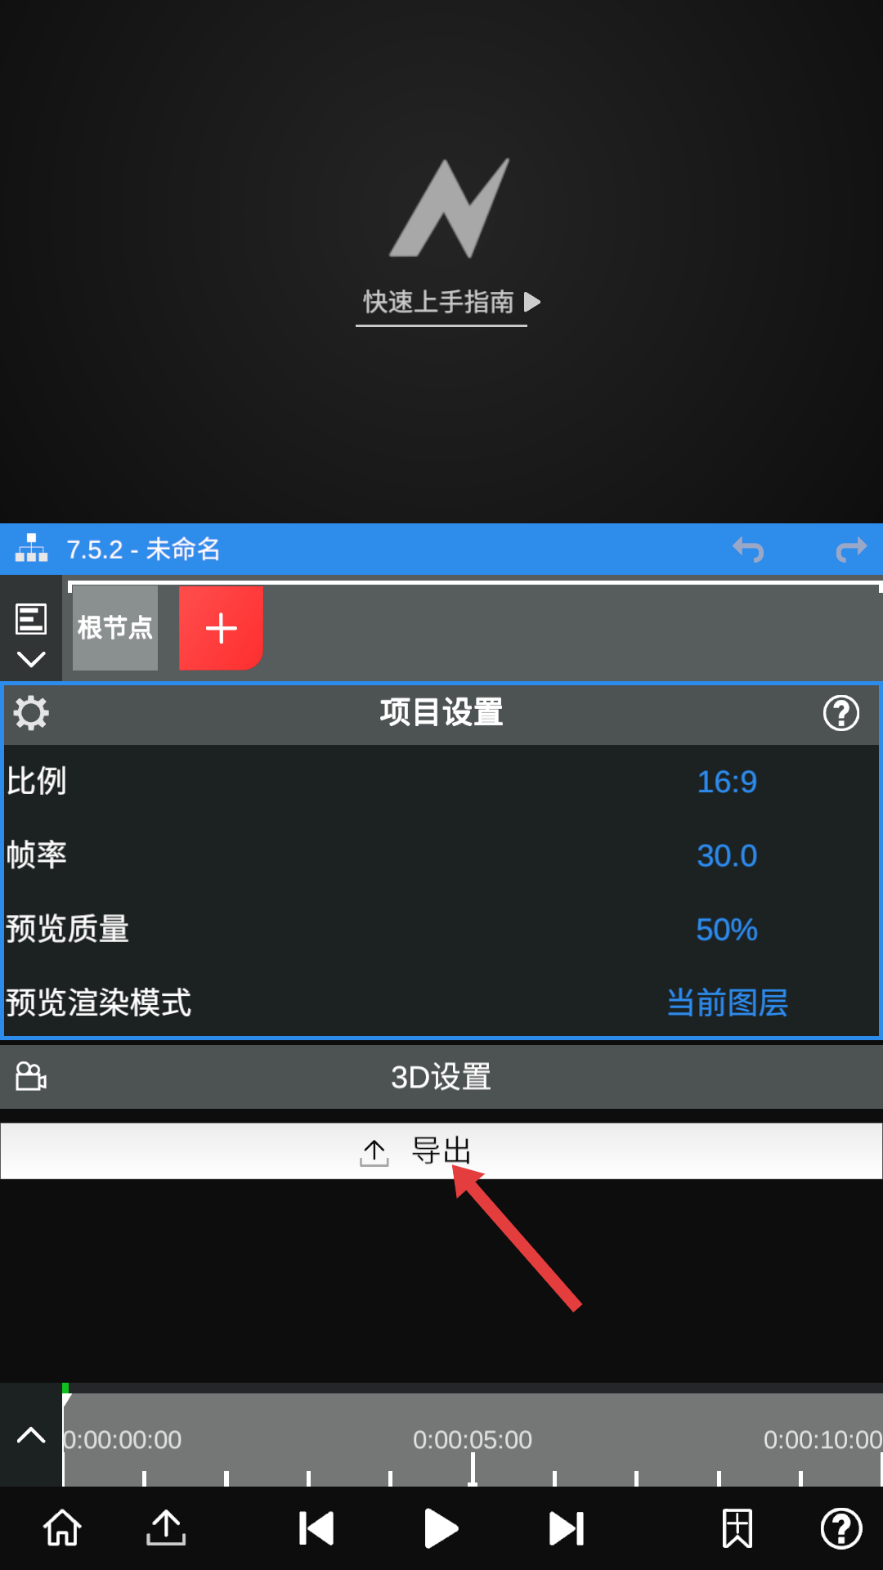The width and height of the screenshot is (883, 1570).
Task: Open the help icon in the bottom bar
Action: coord(840,1528)
